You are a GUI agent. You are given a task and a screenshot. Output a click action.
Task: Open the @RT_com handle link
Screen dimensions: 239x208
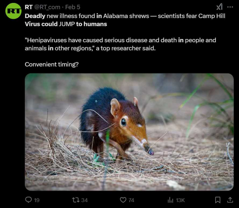coord(47,7)
